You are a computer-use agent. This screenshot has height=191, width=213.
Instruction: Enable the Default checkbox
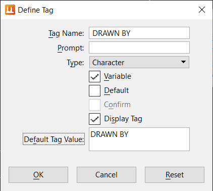(x=94, y=91)
